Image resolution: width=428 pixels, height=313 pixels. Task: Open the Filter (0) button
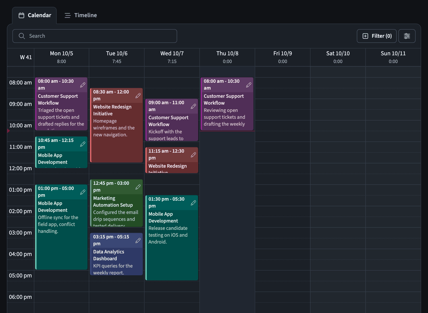point(377,36)
